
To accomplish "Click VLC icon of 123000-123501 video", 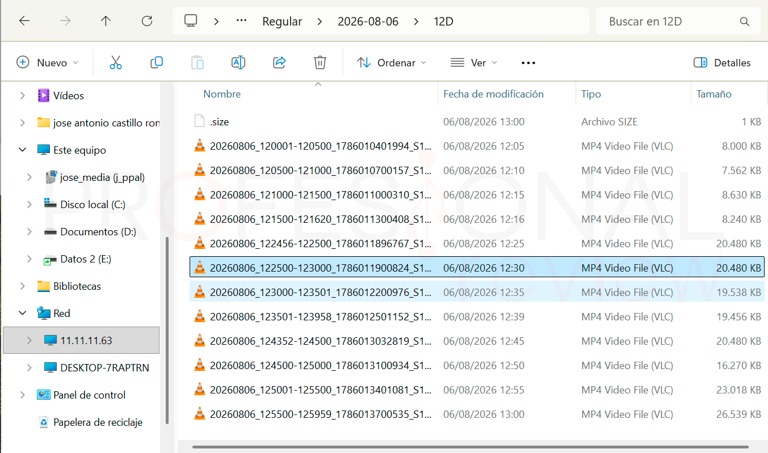I will point(199,292).
